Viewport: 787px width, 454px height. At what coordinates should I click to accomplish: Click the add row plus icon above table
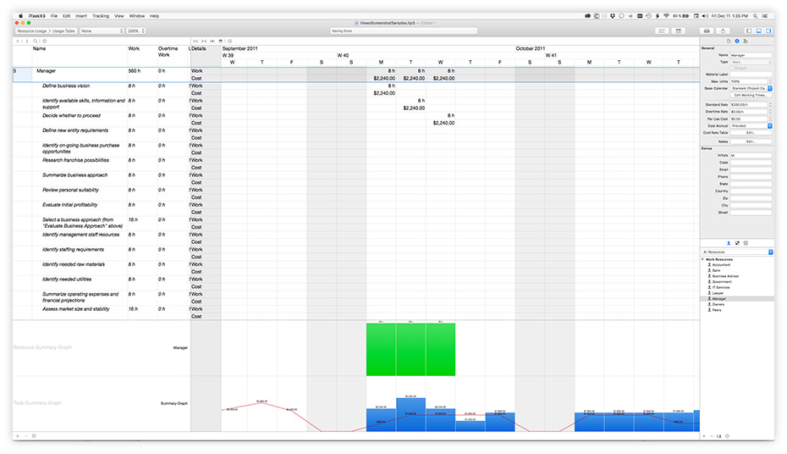(18, 42)
